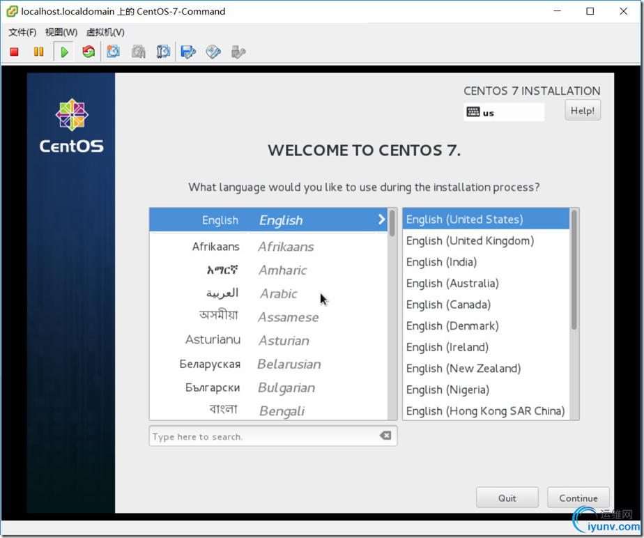Select Arabic in the language list
Viewport: 644px width, 538px height.
pos(268,293)
